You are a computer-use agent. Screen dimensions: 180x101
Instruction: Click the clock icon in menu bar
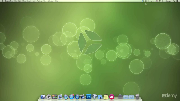(163, 1)
